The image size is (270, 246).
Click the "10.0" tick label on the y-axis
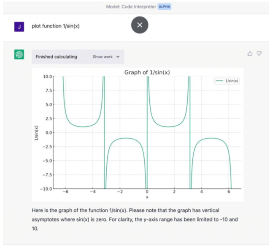pos(47,77)
